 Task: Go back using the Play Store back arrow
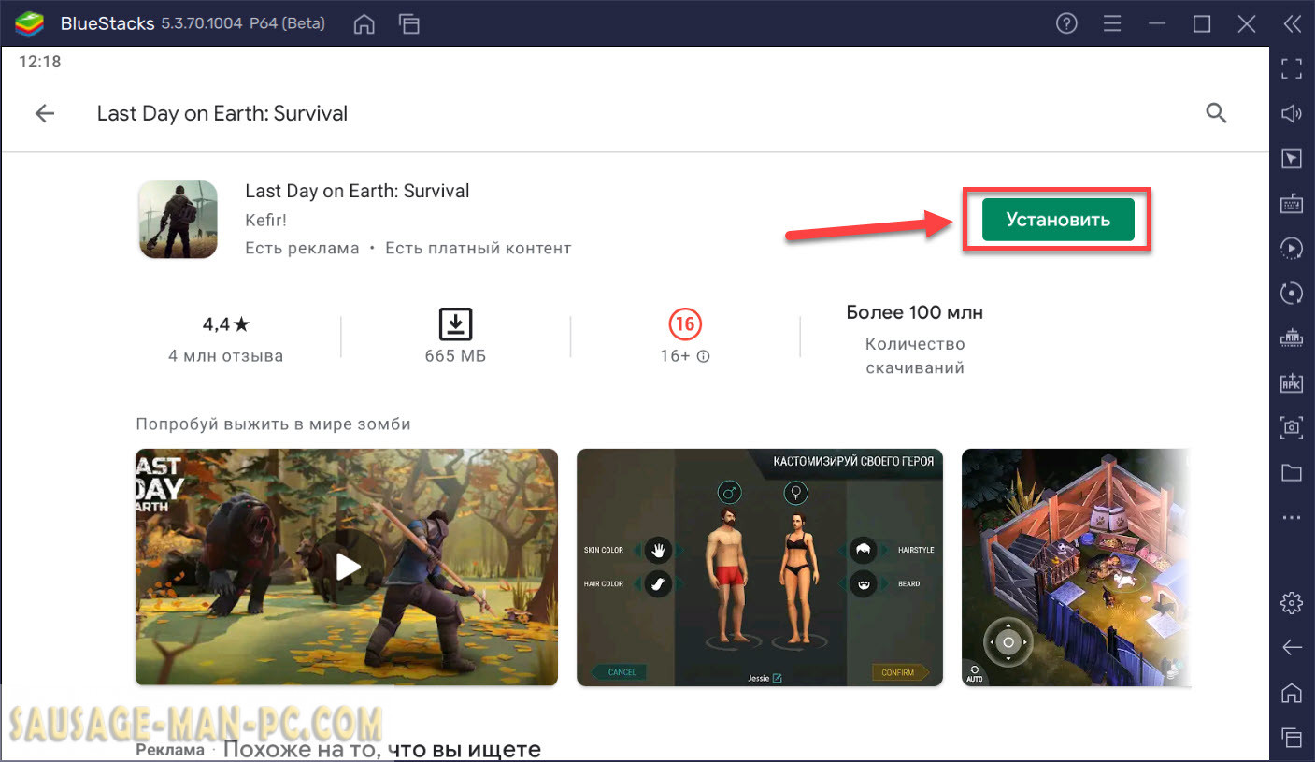45,113
